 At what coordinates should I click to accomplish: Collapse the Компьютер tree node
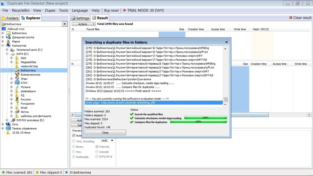(2, 45)
